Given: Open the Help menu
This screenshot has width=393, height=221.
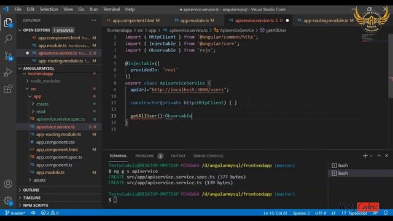Looking at the screenshot, I should (x=130, y=9).
